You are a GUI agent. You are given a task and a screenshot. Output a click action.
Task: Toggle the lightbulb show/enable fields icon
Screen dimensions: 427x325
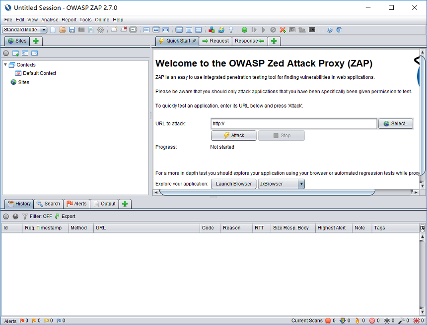coord(231,30)
